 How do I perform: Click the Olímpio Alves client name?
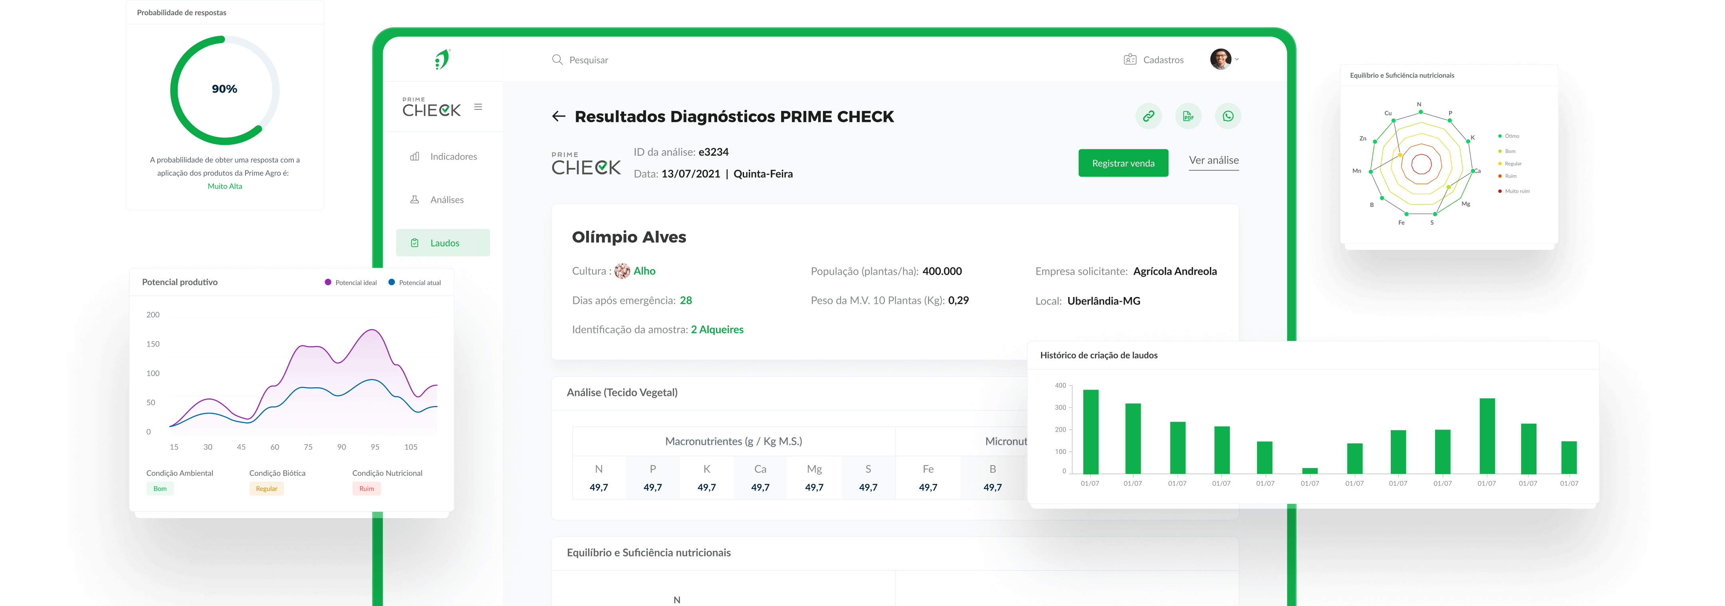(x=629, y=237)
